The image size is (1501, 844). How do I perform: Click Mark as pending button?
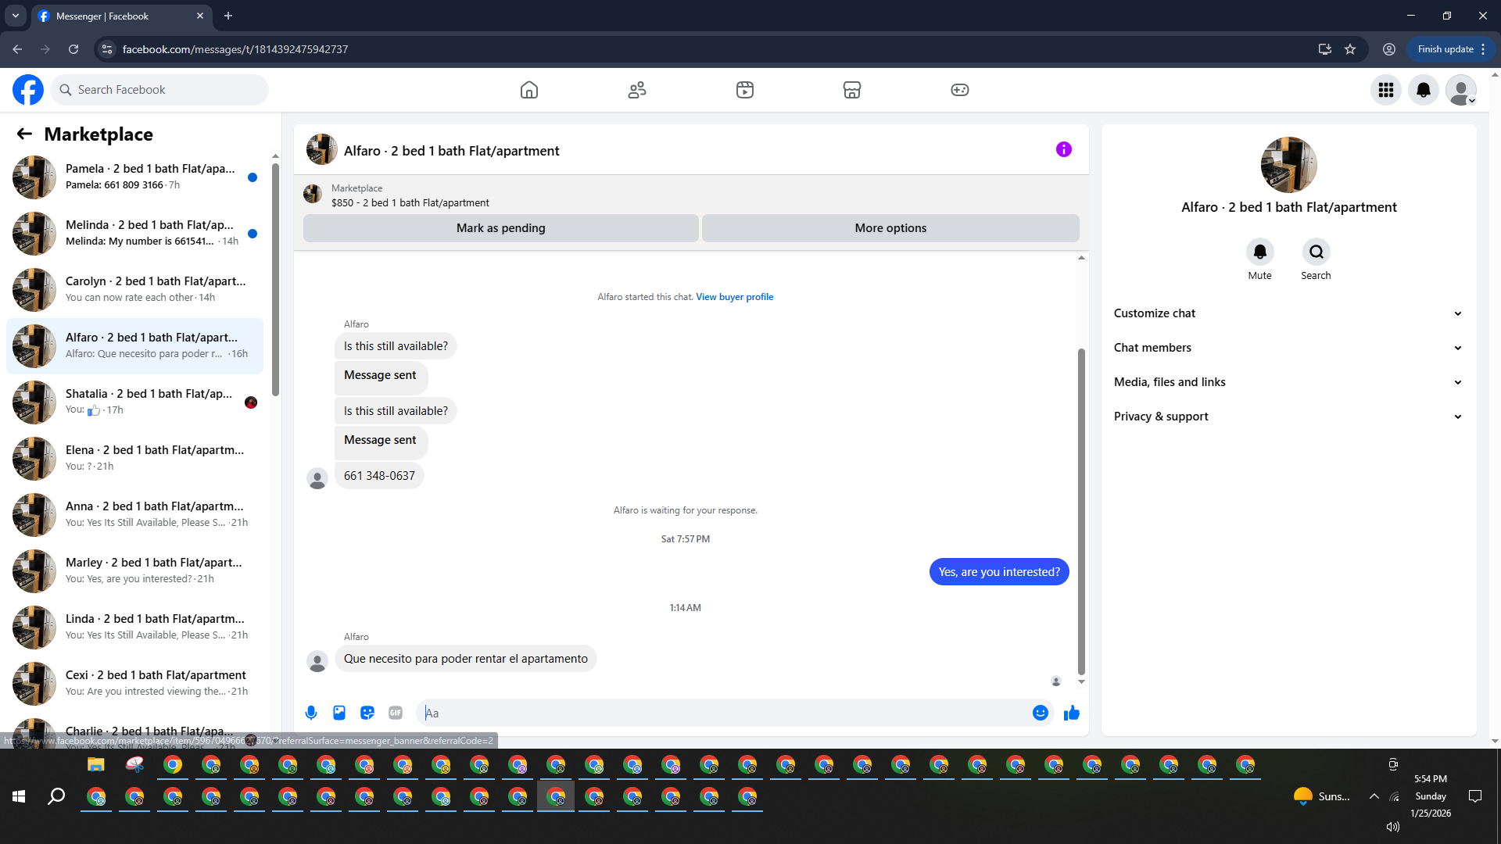(501, 228)
